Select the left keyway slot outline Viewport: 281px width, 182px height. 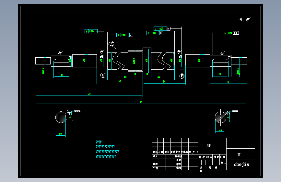(61, 61)
